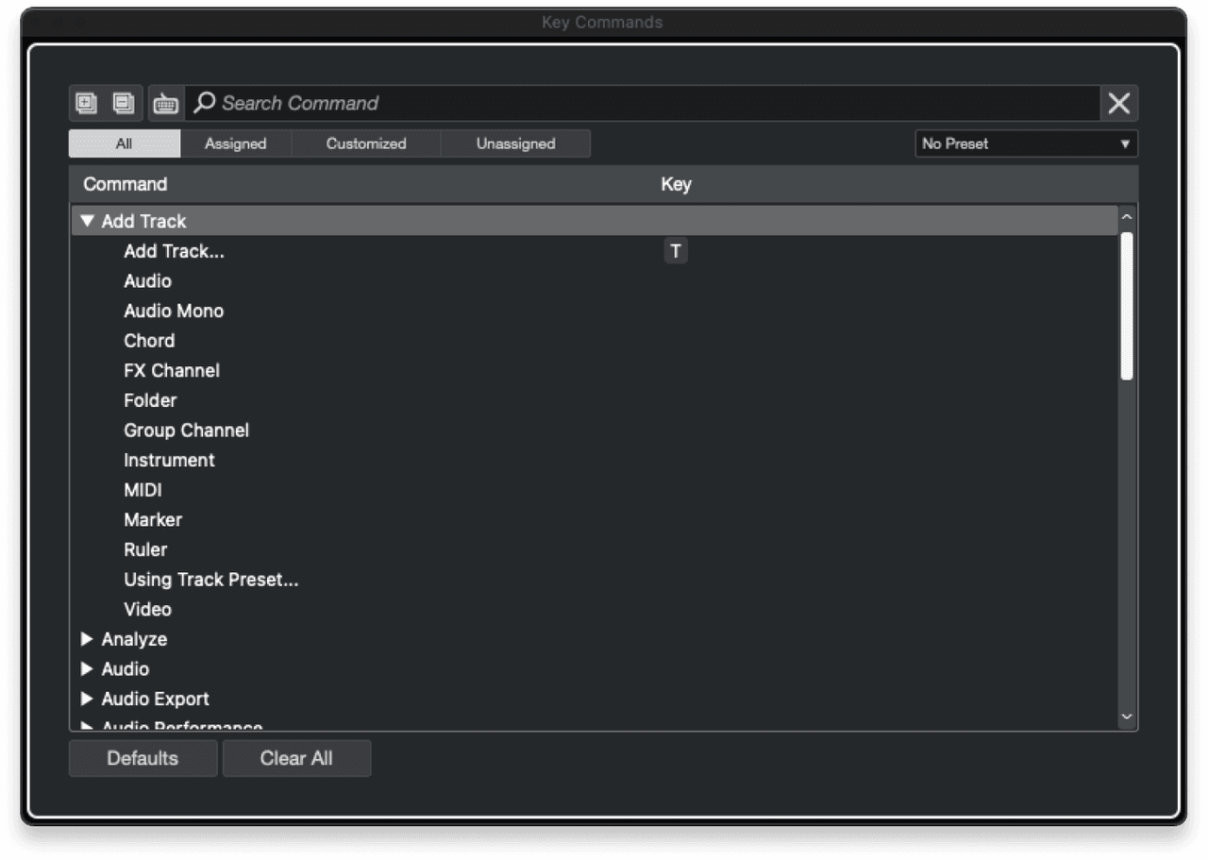The width and height of the screenshot is (1208, 860).
Task: Click the Collapse All folders icon
Action: click(126, 103)
